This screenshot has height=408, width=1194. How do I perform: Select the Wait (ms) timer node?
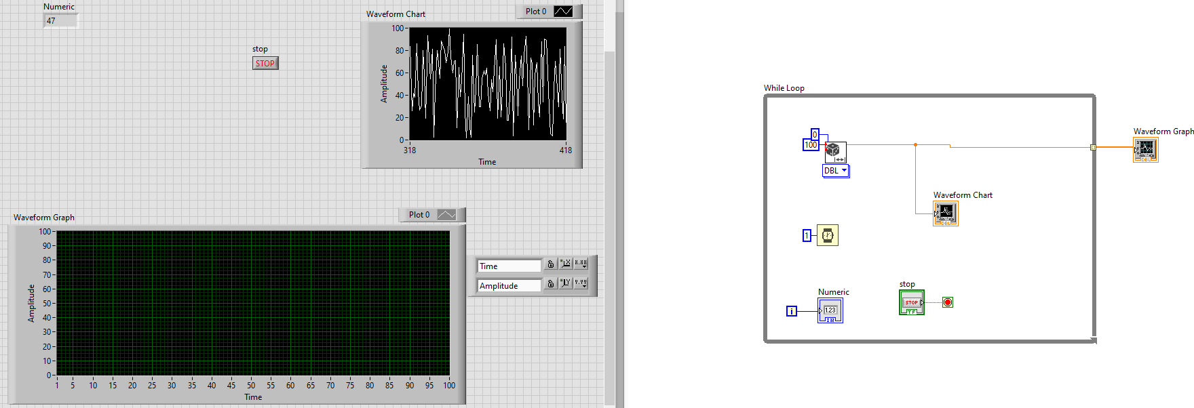pyautogui.click(x=827, y=235)
